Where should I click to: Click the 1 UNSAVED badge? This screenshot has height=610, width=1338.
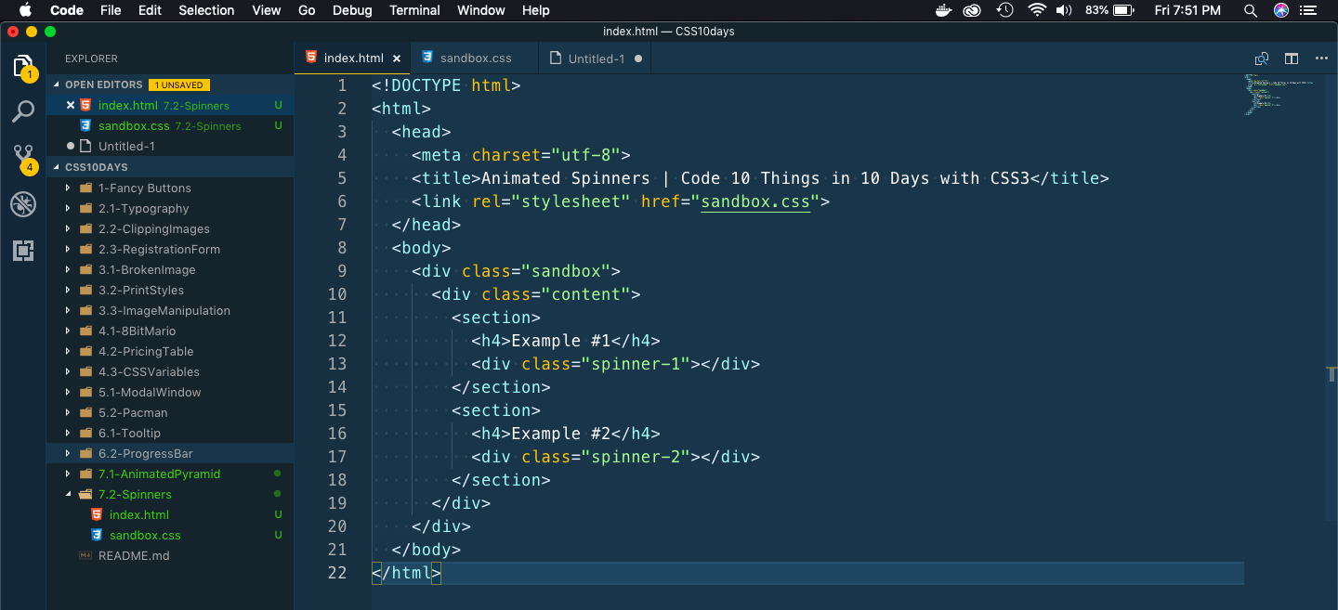click(180, 84)
